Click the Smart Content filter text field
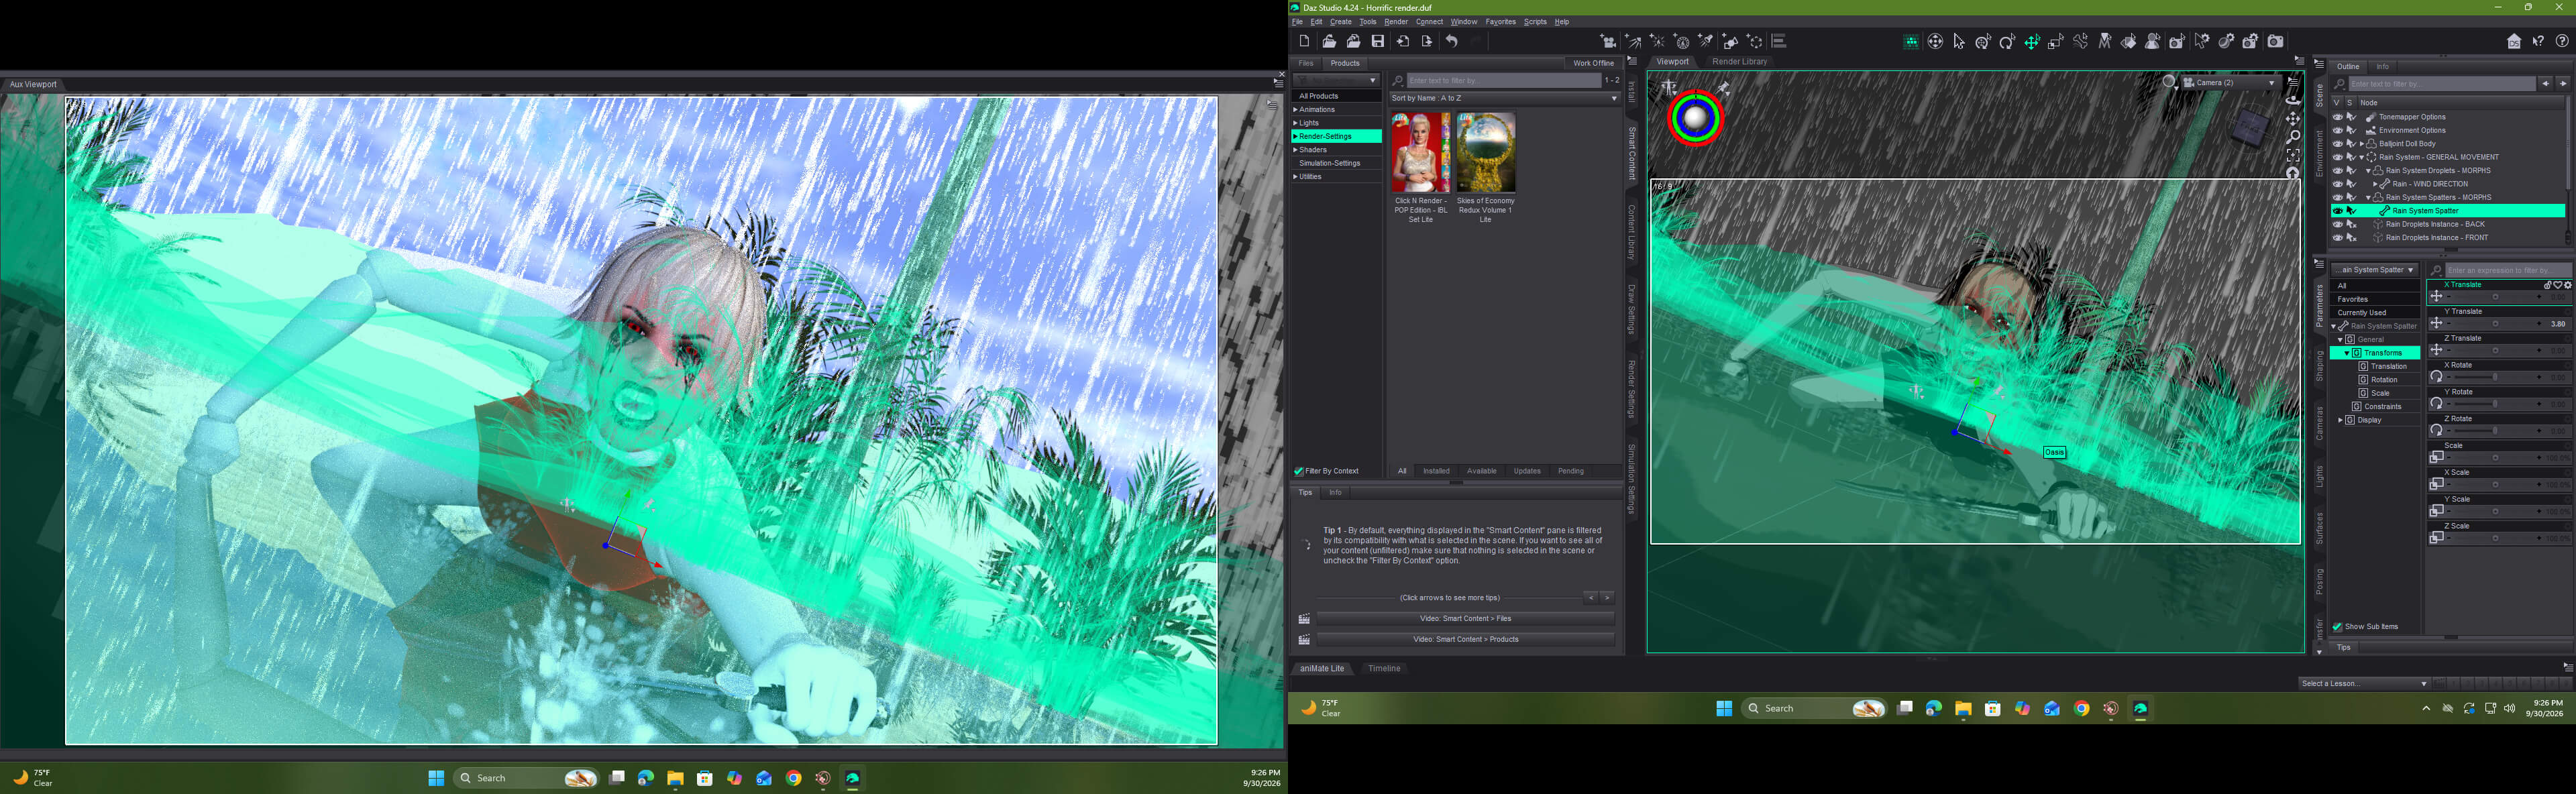 pyautogui.click(x=1504, y=80)
